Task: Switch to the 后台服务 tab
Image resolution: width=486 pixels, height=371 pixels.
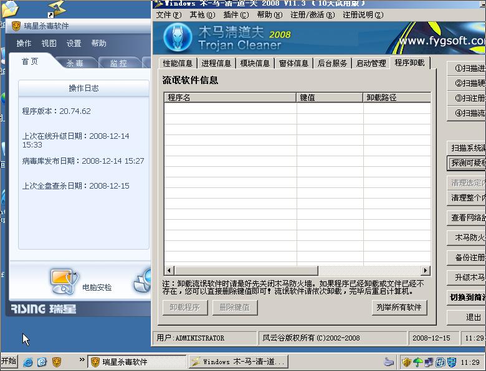Action: pyautogui.click(x=332, y=63)
